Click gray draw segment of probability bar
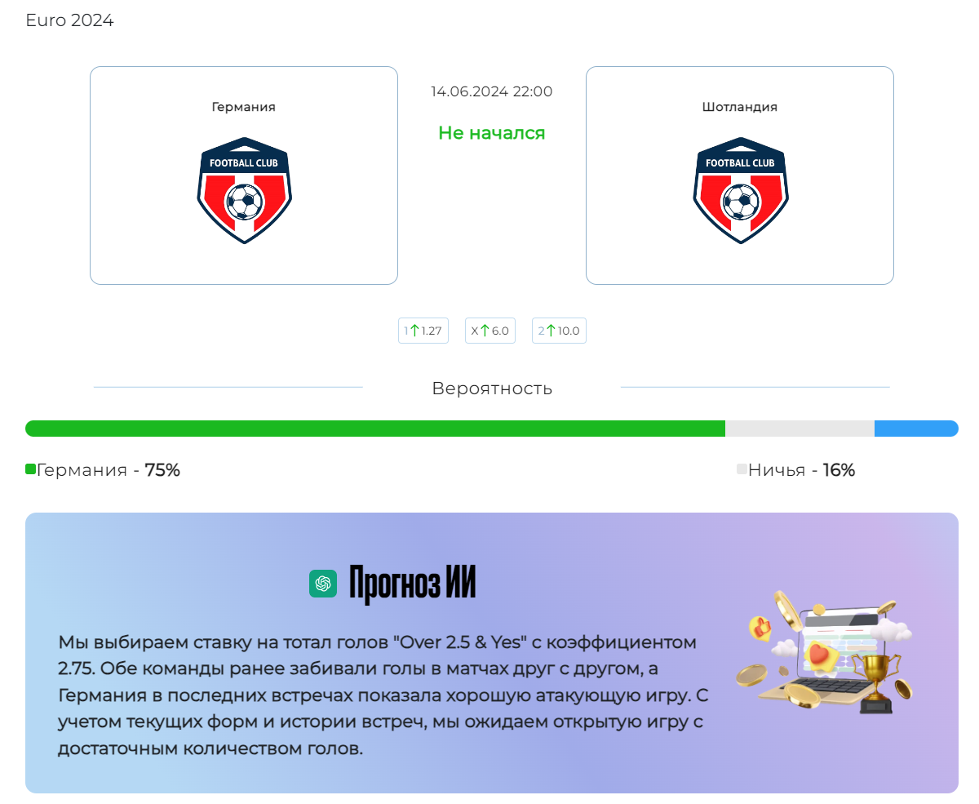 click(800, 429)
